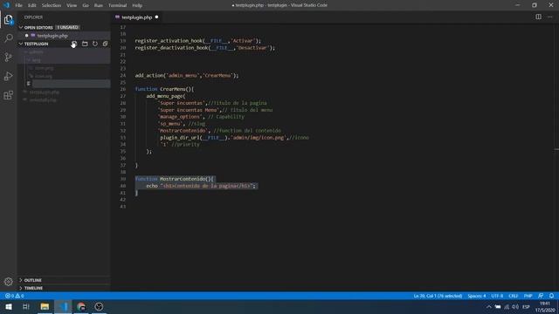559x314 pixels.
Task: Click the New File icon in TESTPLUGIN header
Action: (x=73, y=44)
